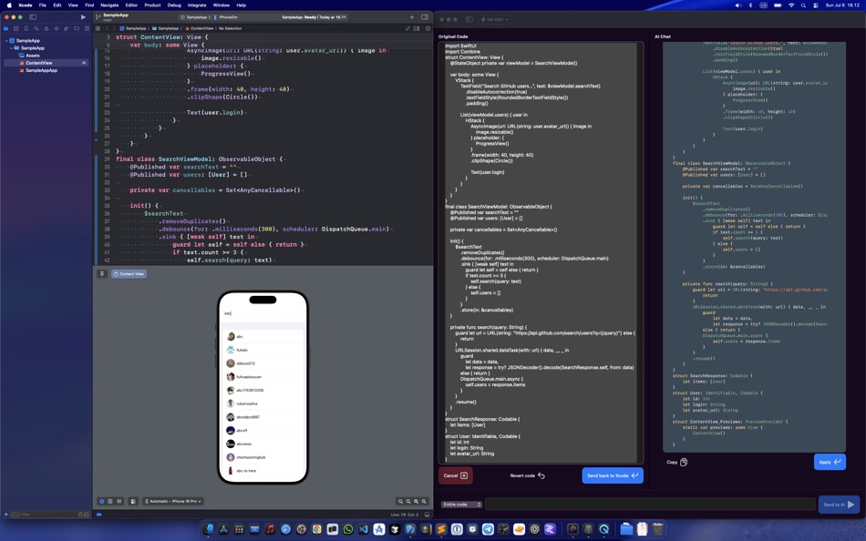Click ContentView in the editor jump bar
This screenshot has height=541, width=866.
coord(200,28)
